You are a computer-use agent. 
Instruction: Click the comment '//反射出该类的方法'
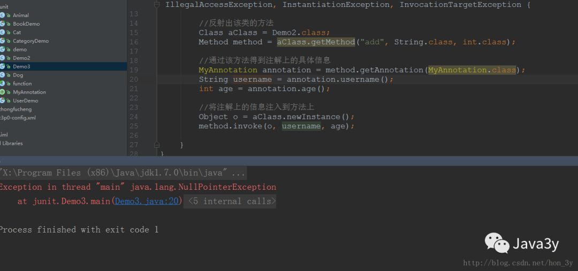pos(236,23)
